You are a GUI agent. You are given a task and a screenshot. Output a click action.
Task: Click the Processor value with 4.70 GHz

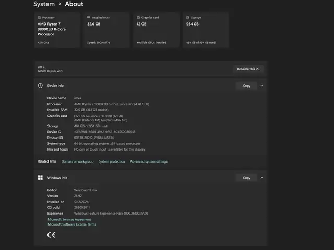pos(111,104)
